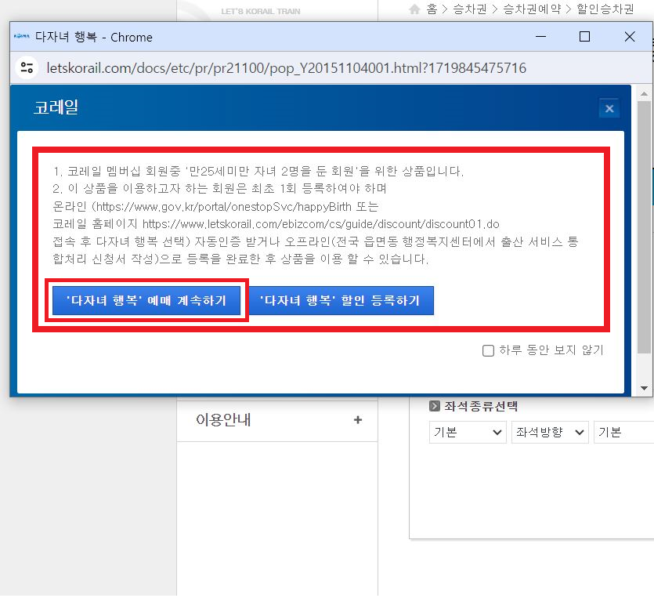Click 좌석종류선택 arrow icon
Screen dimensions: 654x598
coord(435,406)
